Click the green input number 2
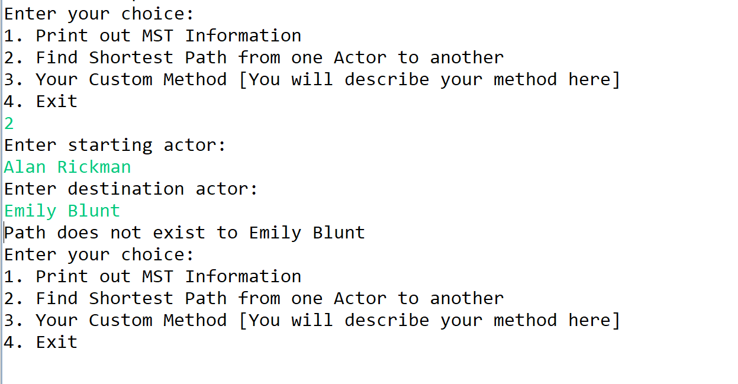This screenshot has width=738, height=384. [9, 124]
